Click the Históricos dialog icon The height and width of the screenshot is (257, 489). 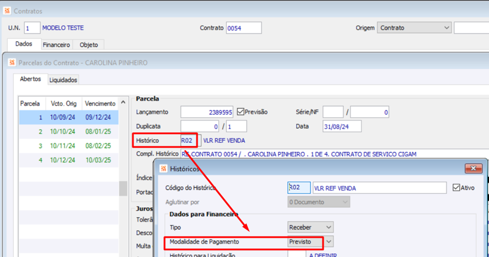(x=163, y=169)
